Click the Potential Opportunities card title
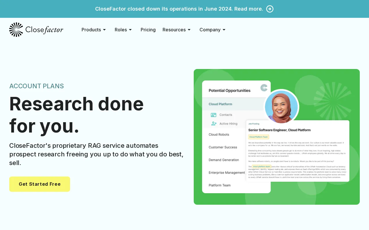 (229, 91)
